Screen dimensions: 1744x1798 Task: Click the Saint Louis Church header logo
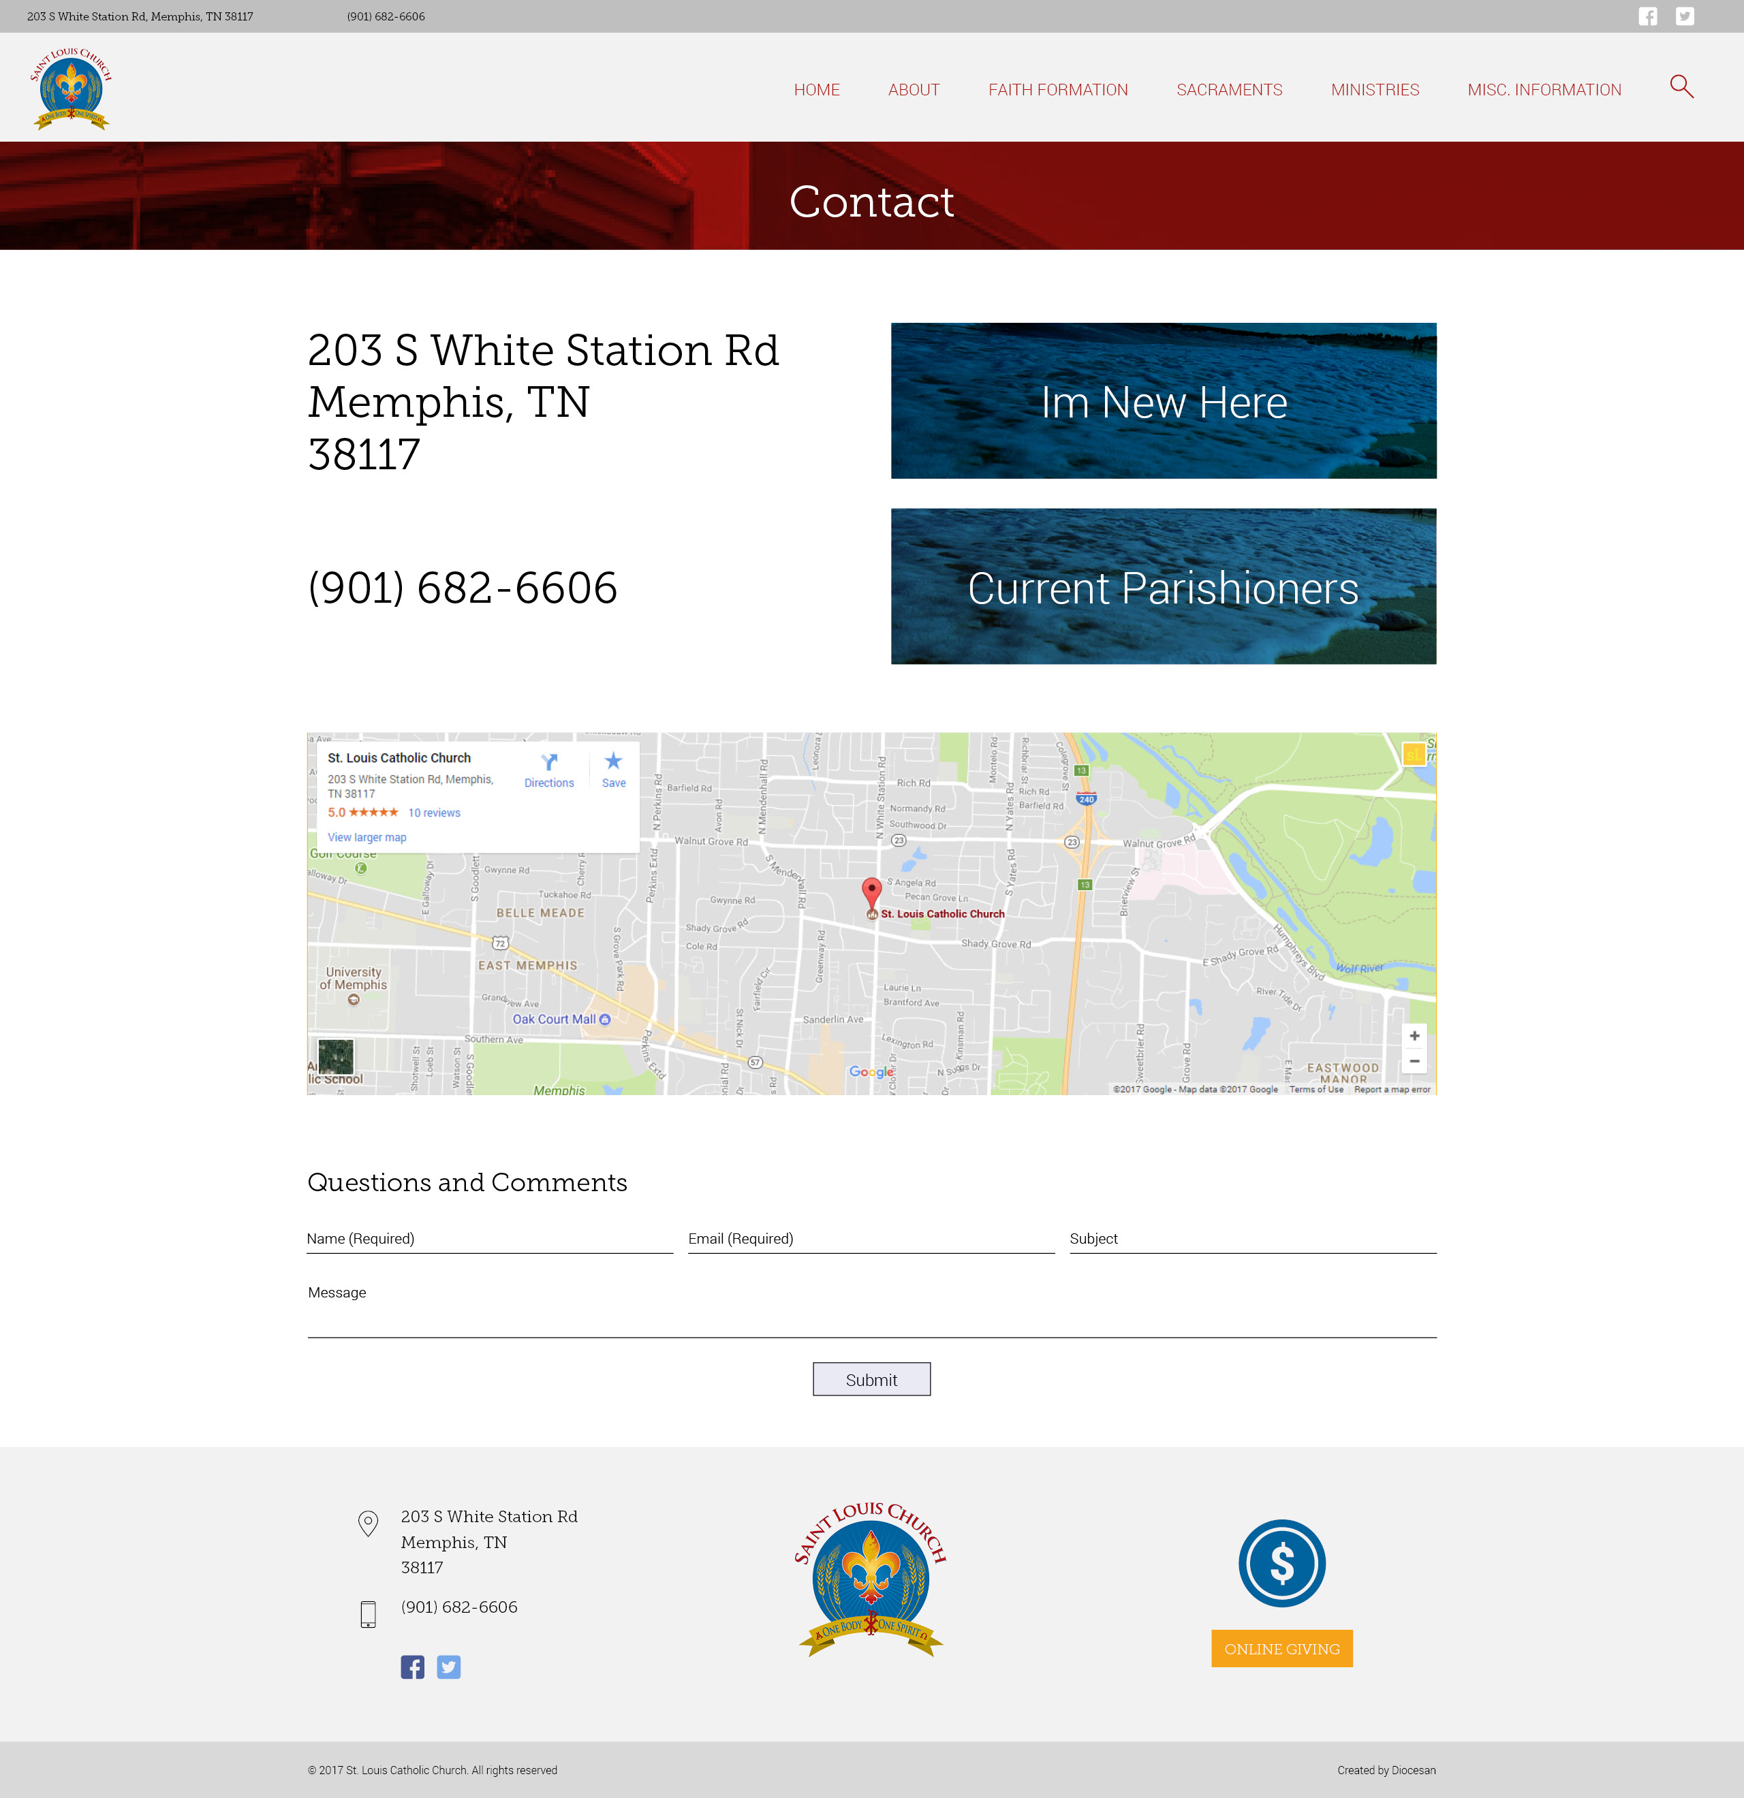[71, 89]
